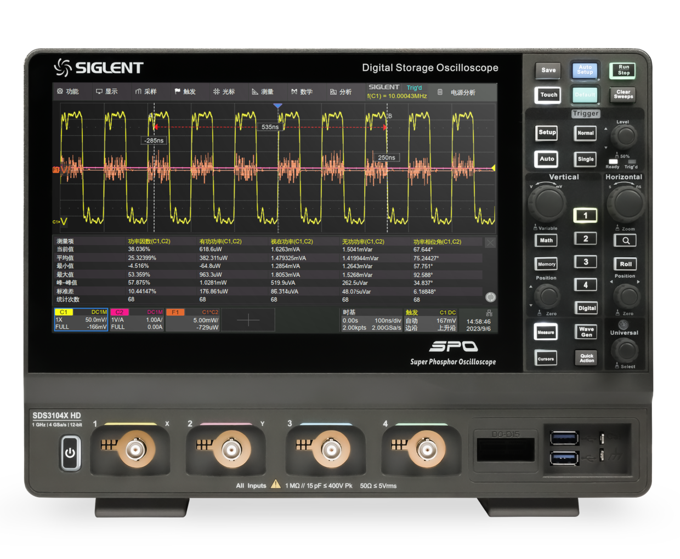The image size is (680, 559).
Task: Push the Cursors button
Action: [x=546, y=359]
